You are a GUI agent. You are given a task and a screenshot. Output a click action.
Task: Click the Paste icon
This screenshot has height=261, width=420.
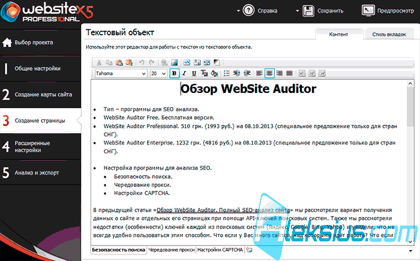pyautogui.click(x=119, y=63)
